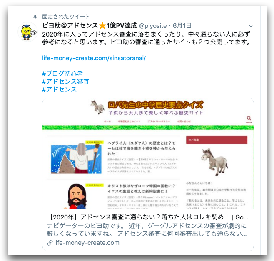Open hashtag #ブログ初心者
The width and height of the screenshot is (274, 261).
[62, 74]
